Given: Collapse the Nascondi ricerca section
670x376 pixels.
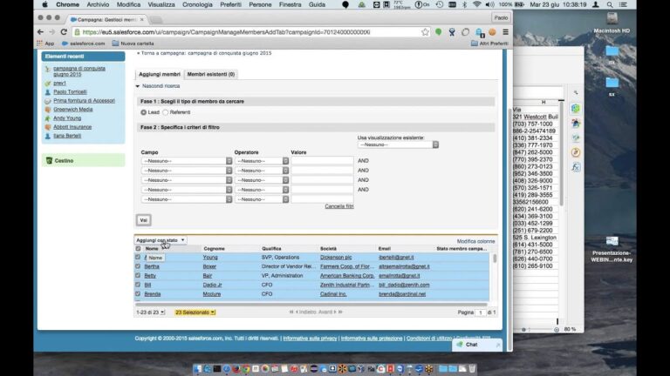Looking at the screenshot, I should coord(158,86).
